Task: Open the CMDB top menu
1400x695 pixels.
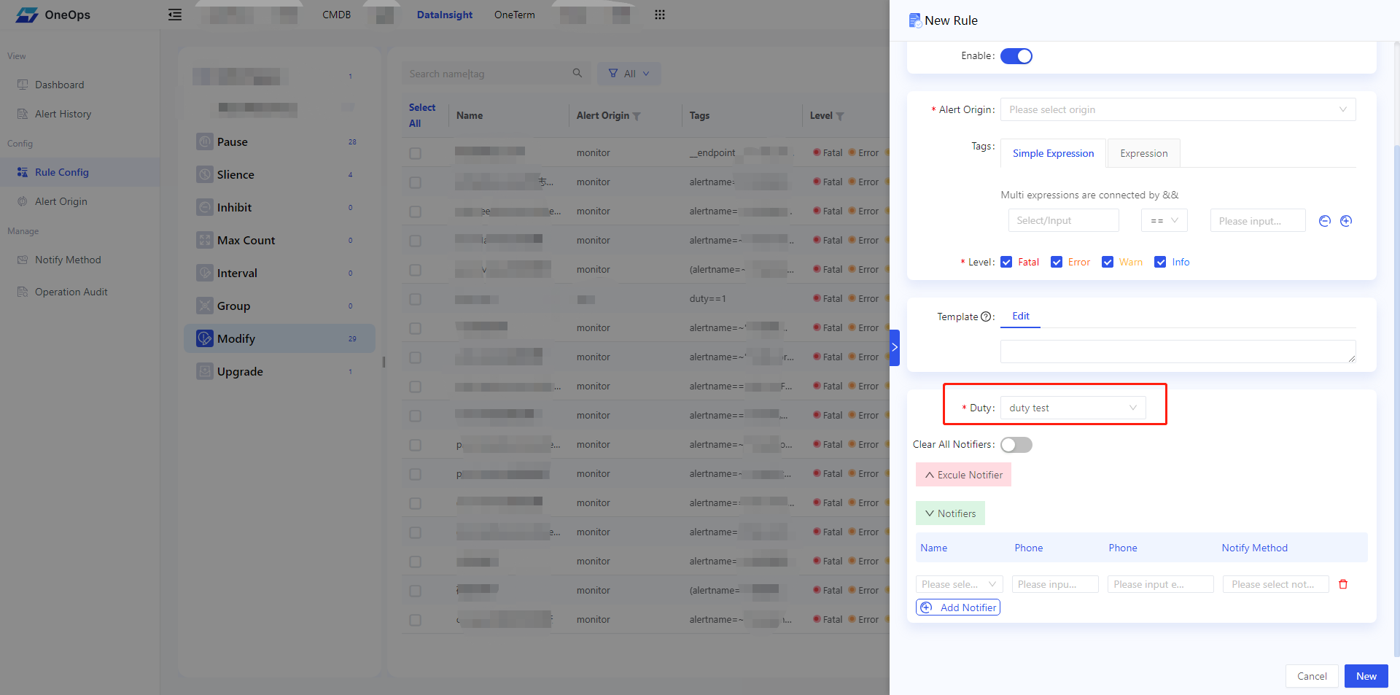Action: click(336, 15)
